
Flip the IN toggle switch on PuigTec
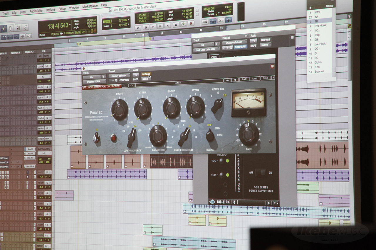(x=96, y=137)
